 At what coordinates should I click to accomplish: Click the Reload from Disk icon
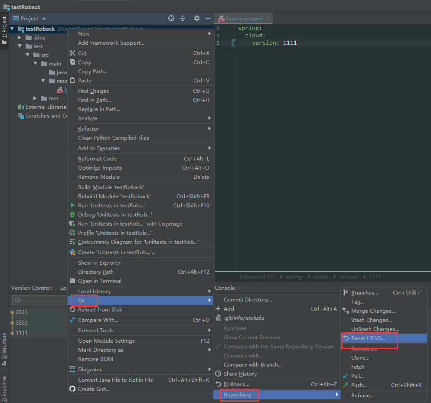tap(72, 309)
